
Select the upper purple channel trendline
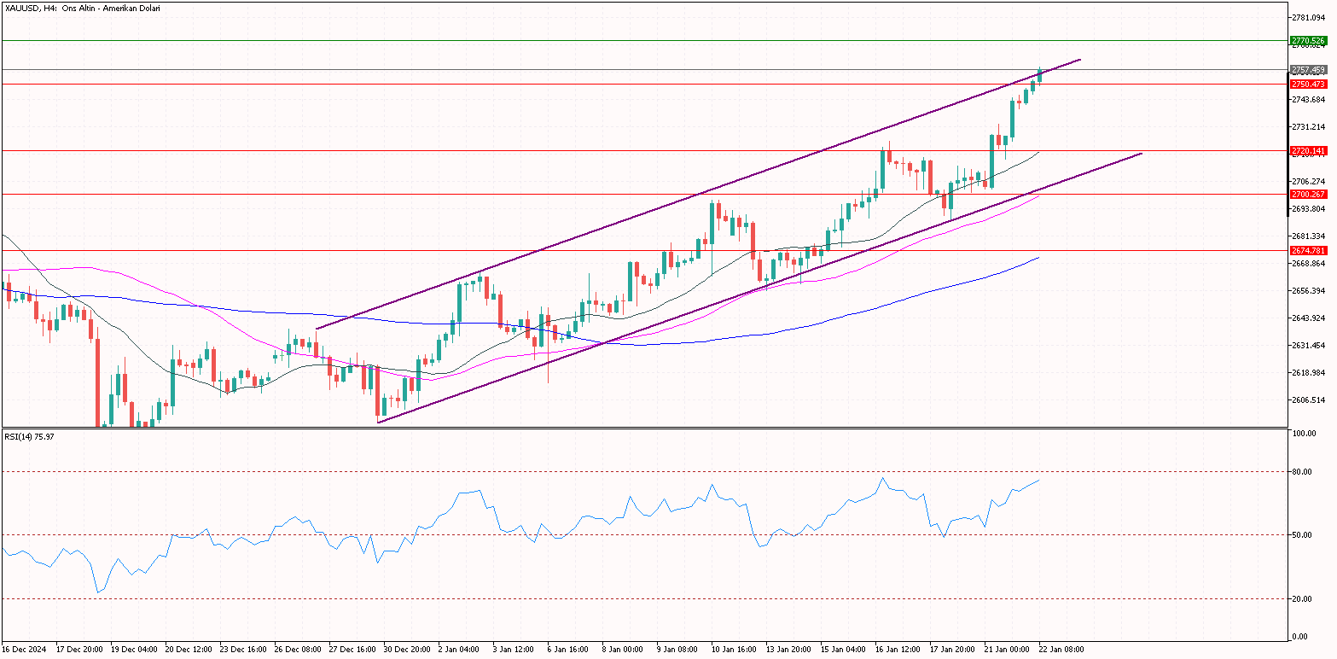[x=698, y=194]
